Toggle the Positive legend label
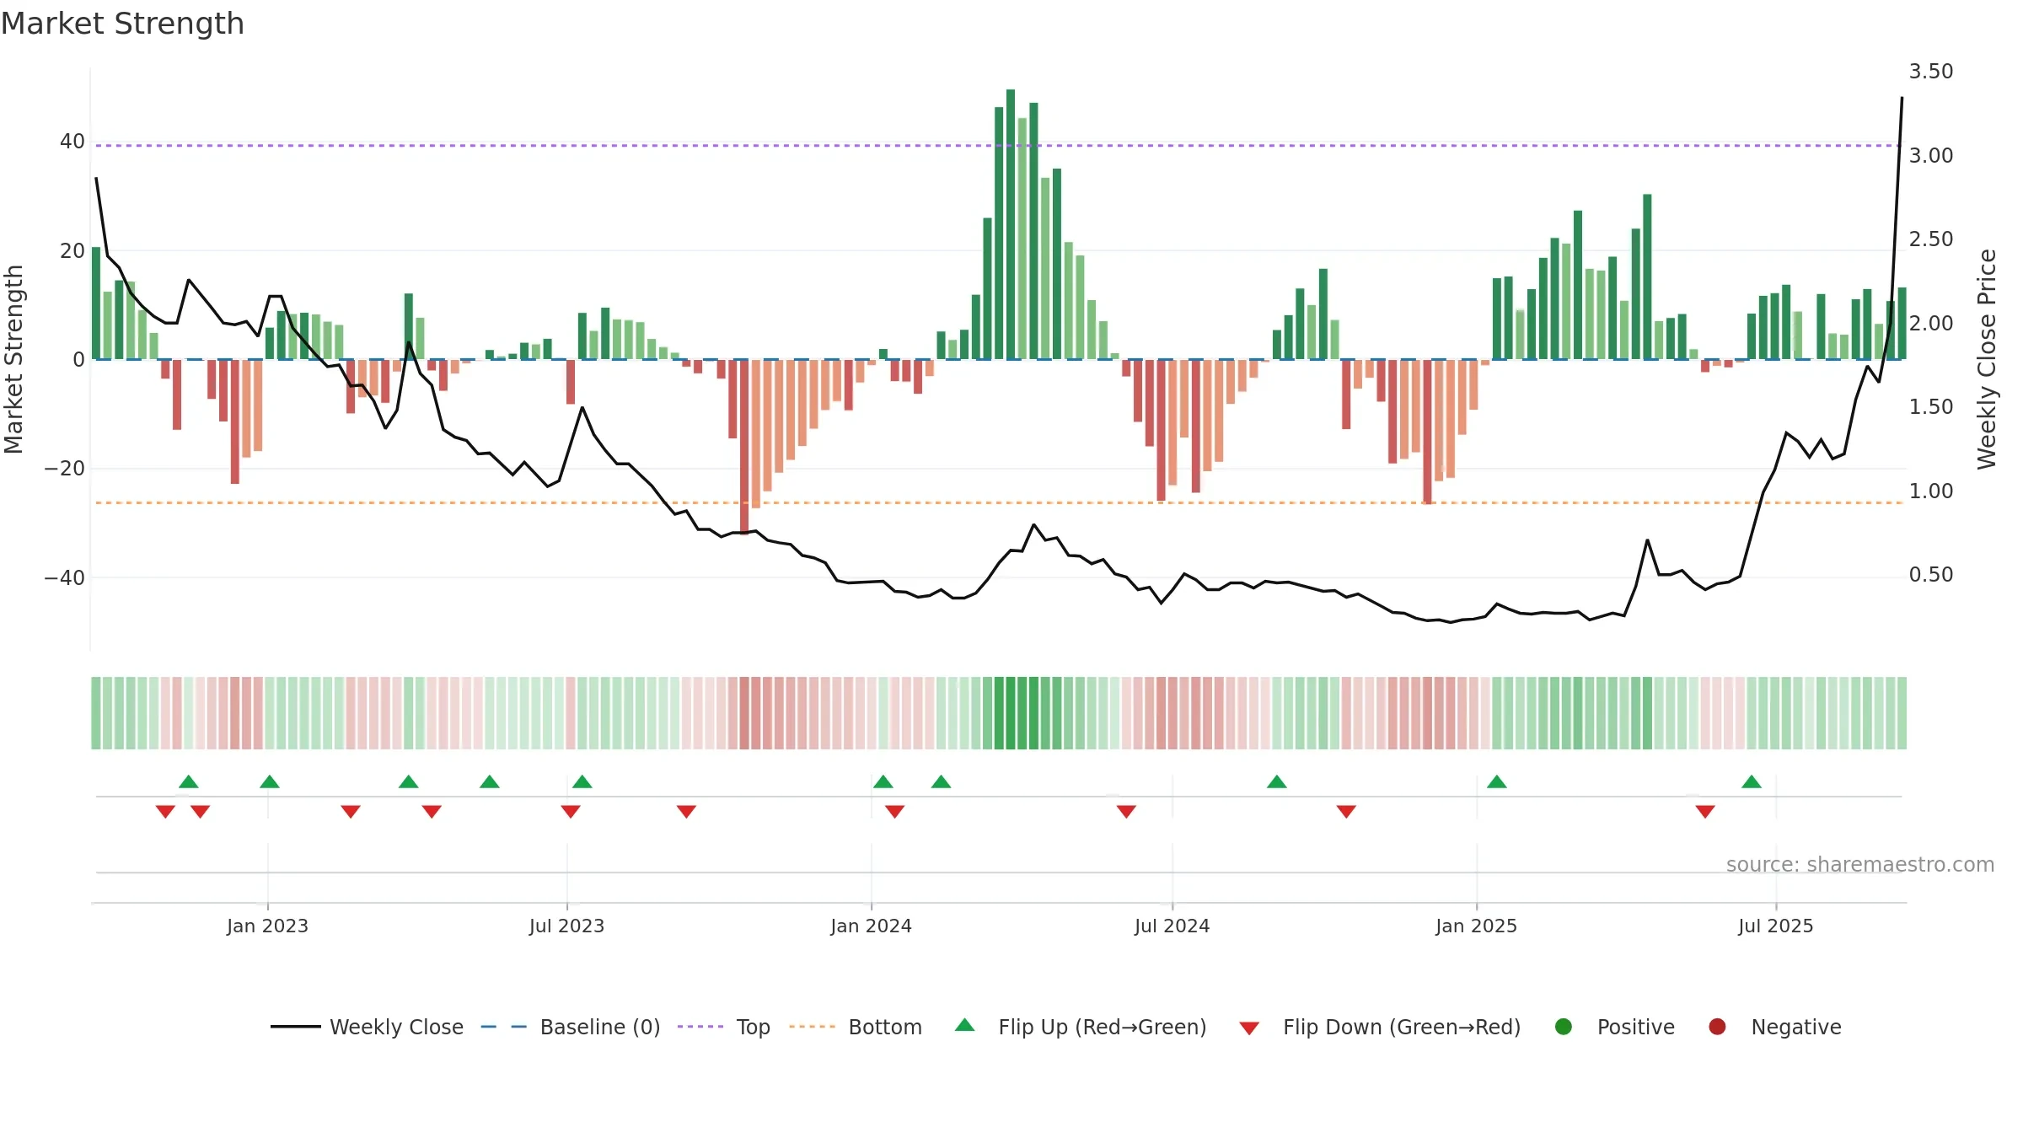 (1636, 1027)
